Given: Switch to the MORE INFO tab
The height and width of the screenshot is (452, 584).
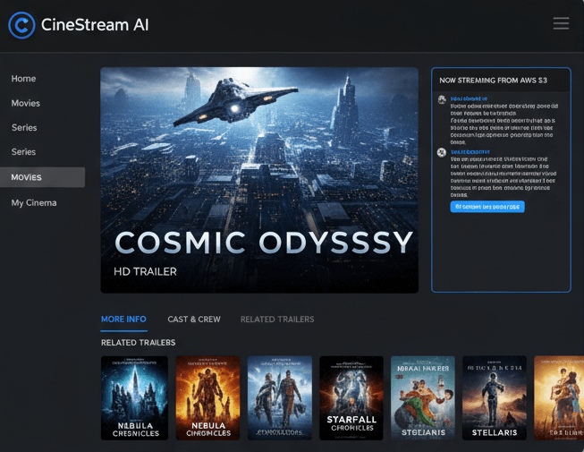Looking at the screenshot, I should pos(123,320).
